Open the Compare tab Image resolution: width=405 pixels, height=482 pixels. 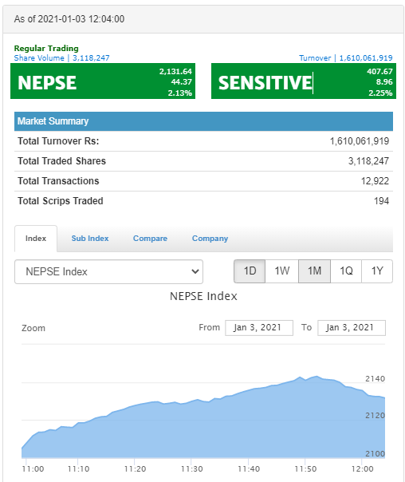(x=150, y=239)
